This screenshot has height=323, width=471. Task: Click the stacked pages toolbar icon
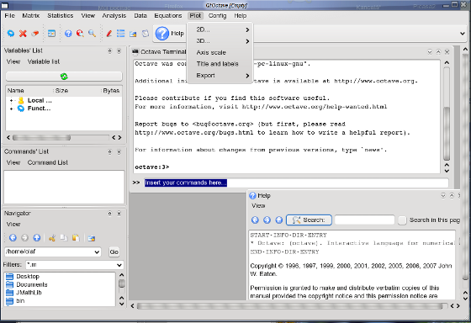[x=146, y=34]
